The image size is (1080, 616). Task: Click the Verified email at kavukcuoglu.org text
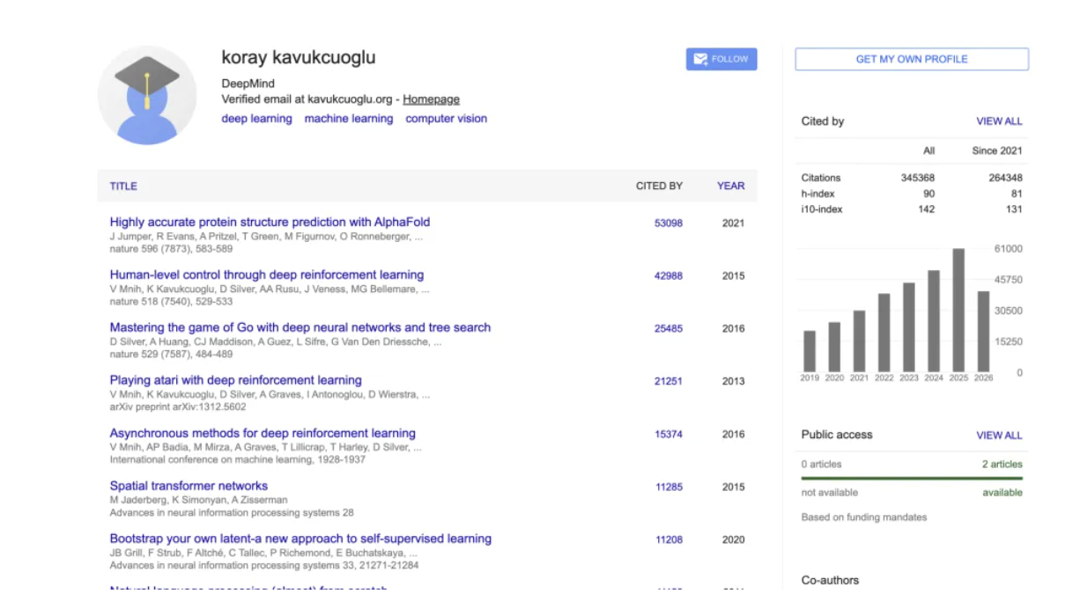(x=307, y=99)
